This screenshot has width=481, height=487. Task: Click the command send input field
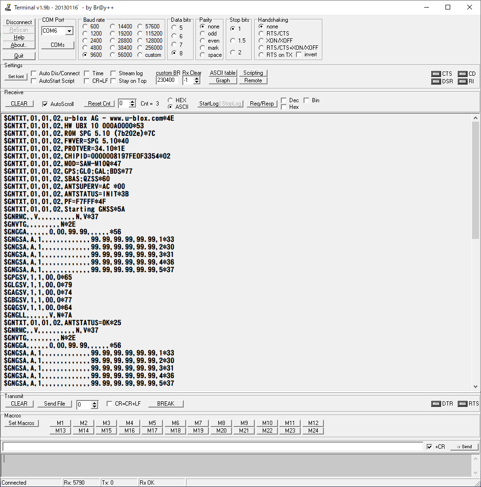pyautogui.click(x=213, y=447)
